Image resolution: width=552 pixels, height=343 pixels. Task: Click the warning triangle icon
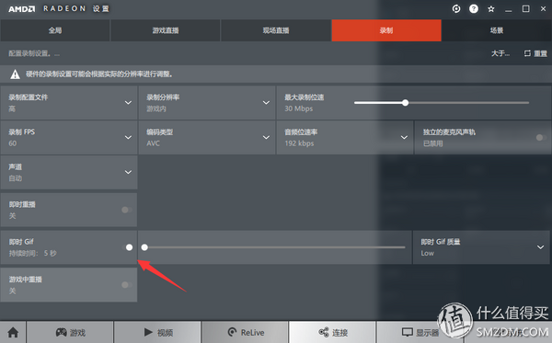[x=15, y=74]
